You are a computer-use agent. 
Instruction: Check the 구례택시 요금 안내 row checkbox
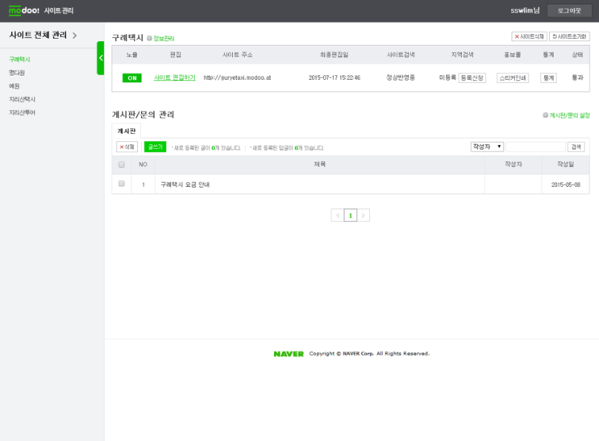click(122, 184)
